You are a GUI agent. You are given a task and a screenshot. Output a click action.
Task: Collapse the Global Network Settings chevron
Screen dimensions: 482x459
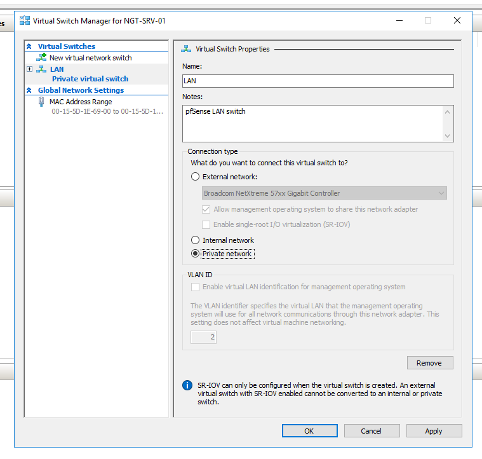[29, 90]
